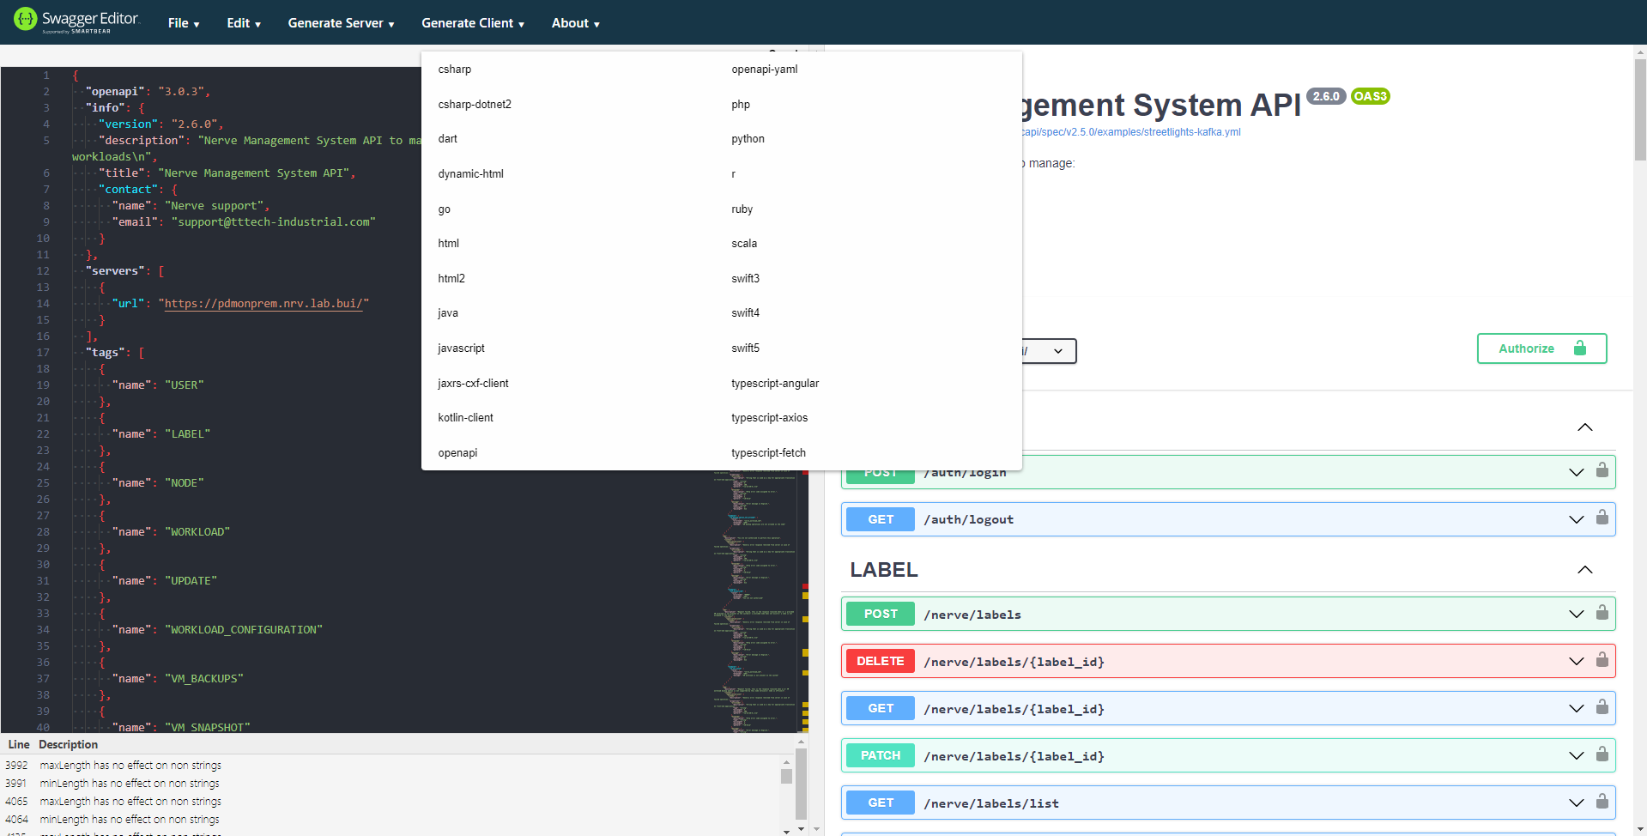Click the lock icon on POST /auth/login

click(1602, 471)
